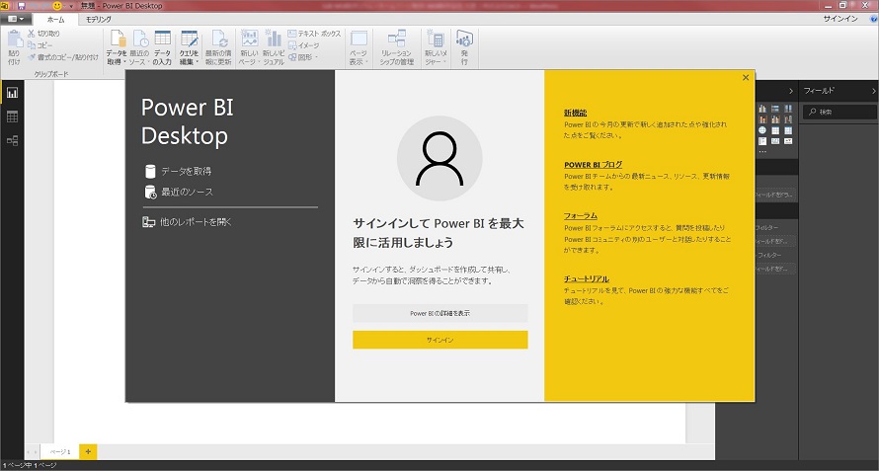Insert a テキスト ボックス text box
The height and width of the screenshot is (471, 879).
pyautogui.click(x=314, y=34)
